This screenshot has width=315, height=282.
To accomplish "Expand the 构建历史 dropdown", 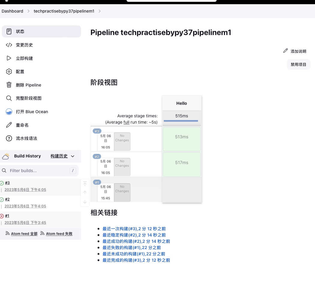I will coord(73,156).
